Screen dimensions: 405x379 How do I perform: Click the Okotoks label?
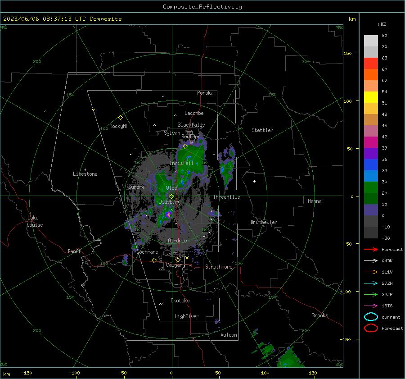(x=180, y=301)
